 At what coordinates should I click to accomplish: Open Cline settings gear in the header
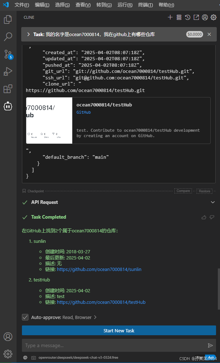(x=214, y=17)
